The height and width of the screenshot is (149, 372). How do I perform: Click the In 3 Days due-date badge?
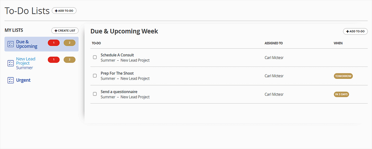click(341, 94)
